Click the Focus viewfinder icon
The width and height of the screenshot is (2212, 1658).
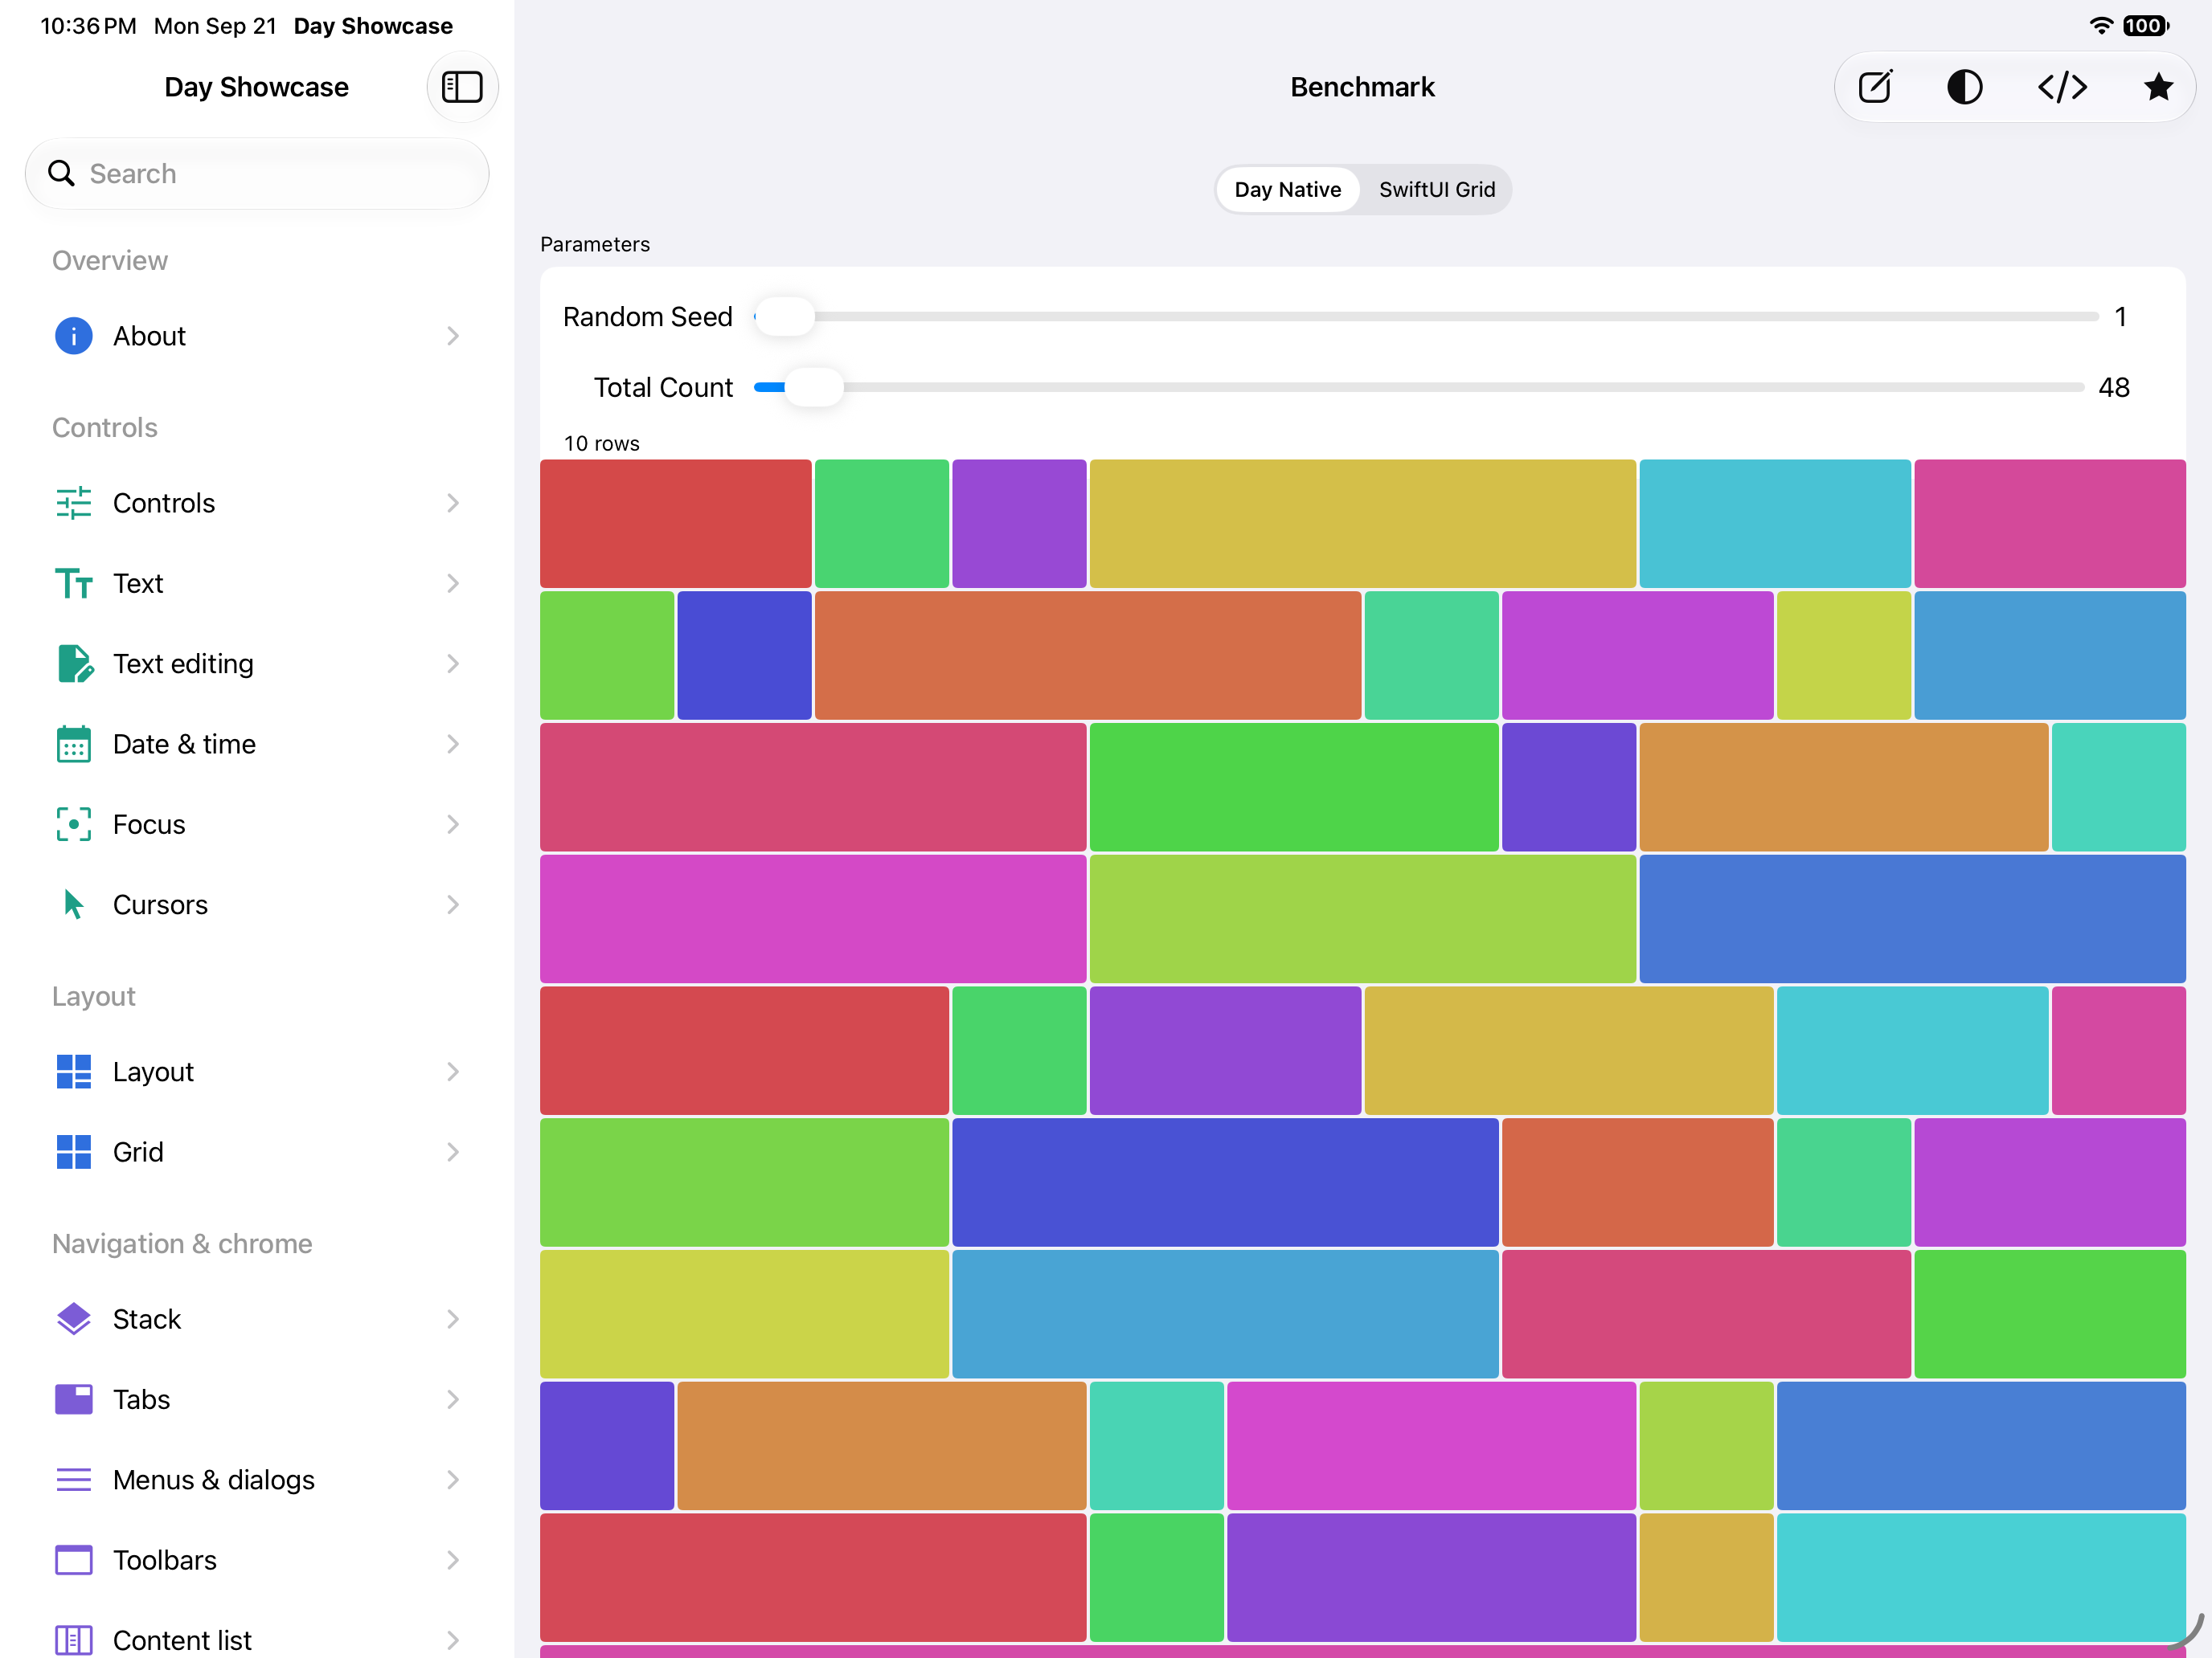[x=73, y=824]
